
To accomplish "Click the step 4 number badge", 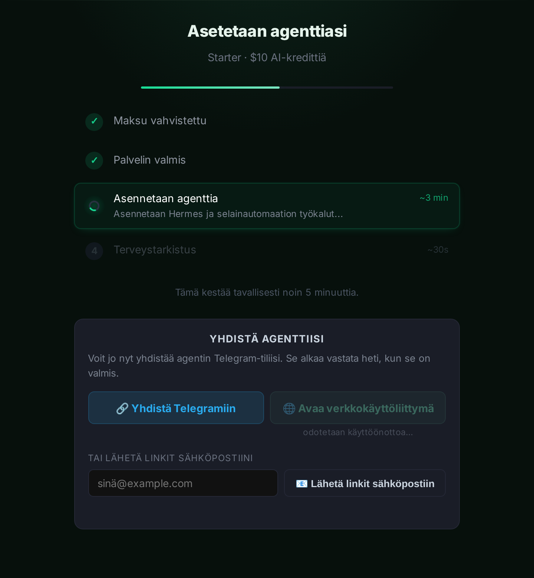I will pos(94,251).
